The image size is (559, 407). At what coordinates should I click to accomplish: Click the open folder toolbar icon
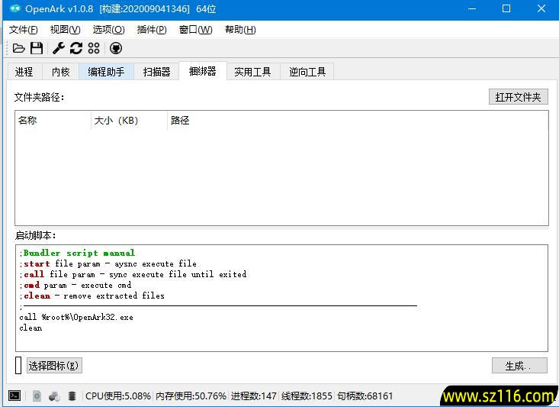click(19, 48)
